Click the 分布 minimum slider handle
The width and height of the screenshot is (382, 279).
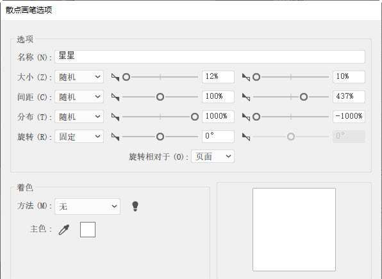[x=195, y=117]
